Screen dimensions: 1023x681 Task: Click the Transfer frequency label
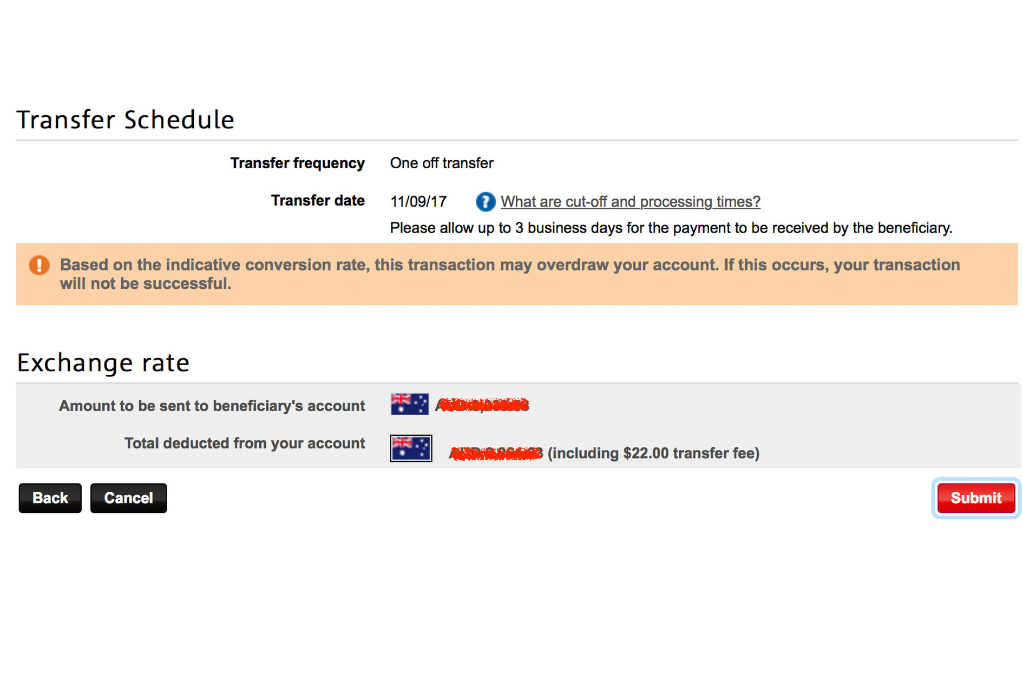click(297, 163)
